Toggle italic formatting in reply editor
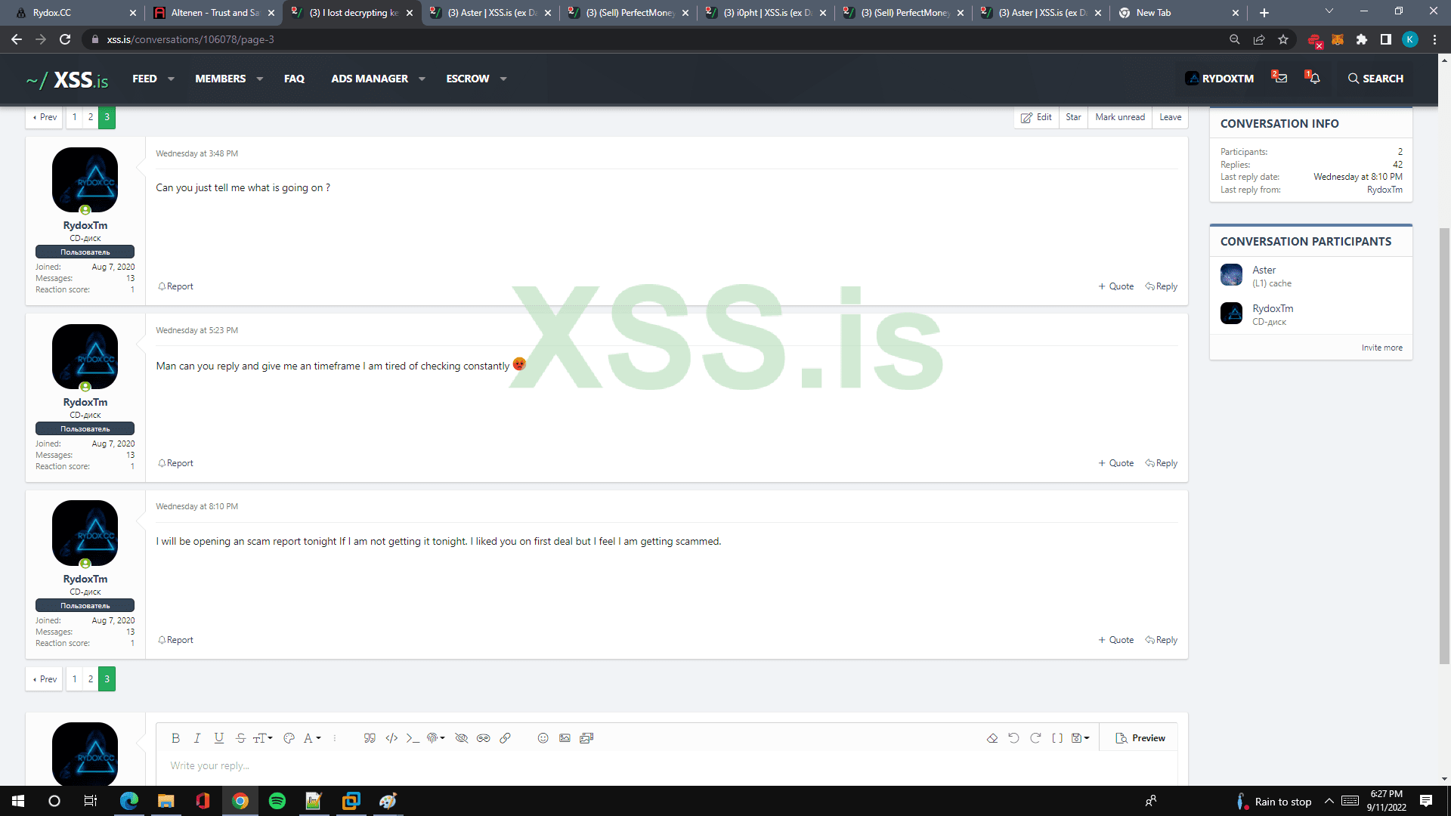 tap(197, 738)
